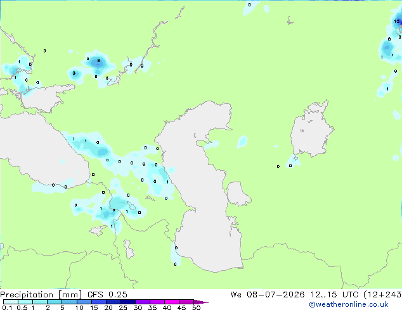Pick the 40–45 mm magenta legend swatch
The image size is (402, 310).
(172, 302)
